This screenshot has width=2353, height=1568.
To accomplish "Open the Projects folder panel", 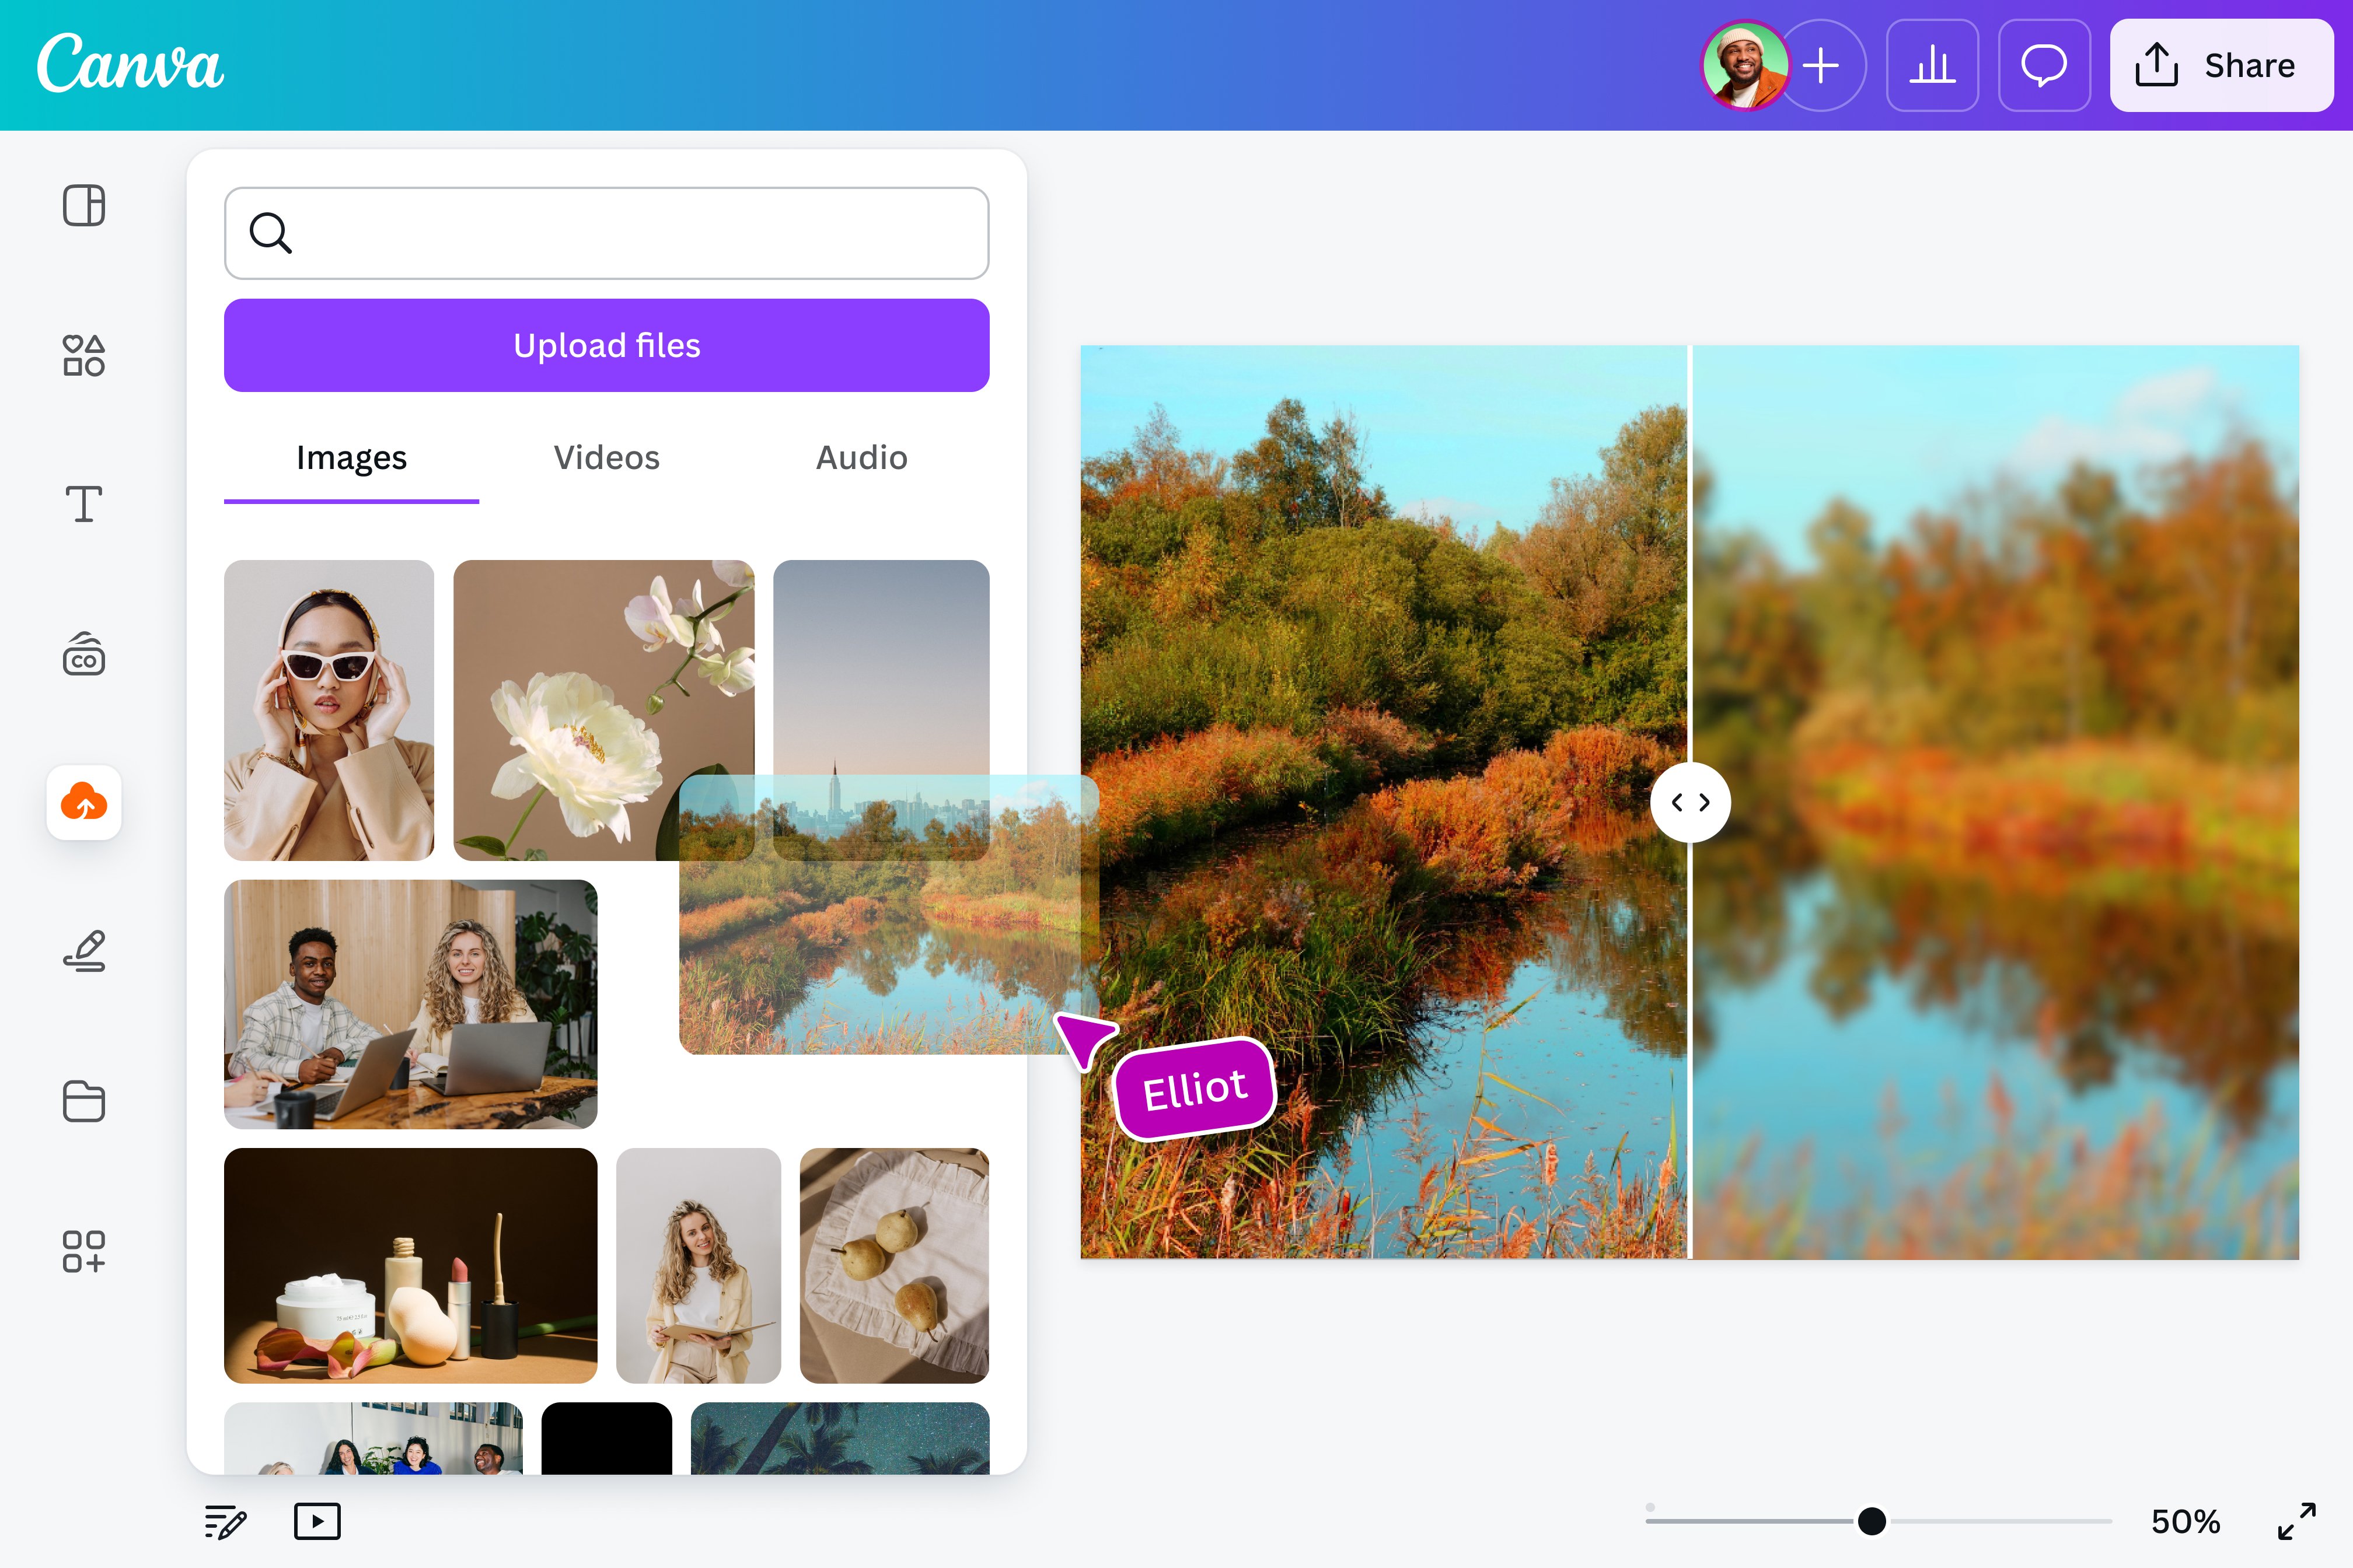I will click(84, 1101).
